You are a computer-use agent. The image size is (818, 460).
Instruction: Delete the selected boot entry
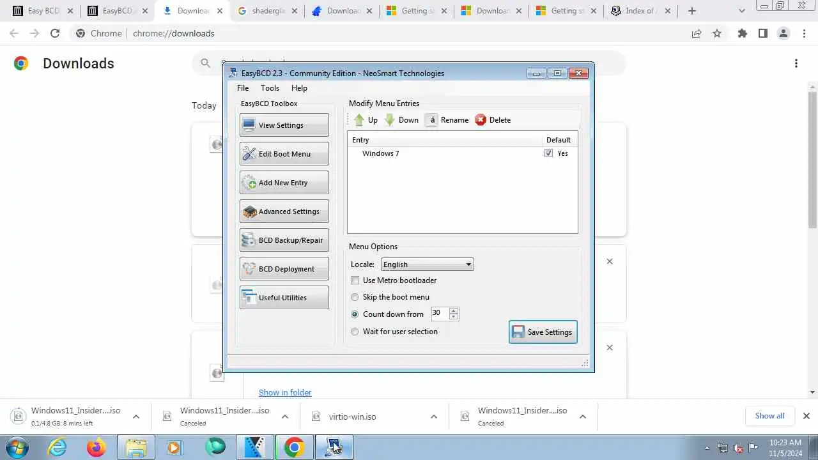(493, 120)
